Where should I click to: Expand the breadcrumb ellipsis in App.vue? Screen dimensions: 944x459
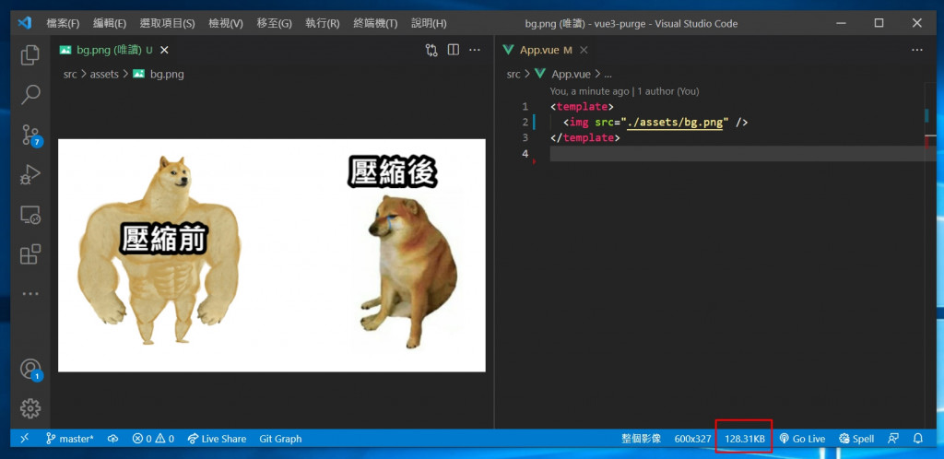click(608, 75)
